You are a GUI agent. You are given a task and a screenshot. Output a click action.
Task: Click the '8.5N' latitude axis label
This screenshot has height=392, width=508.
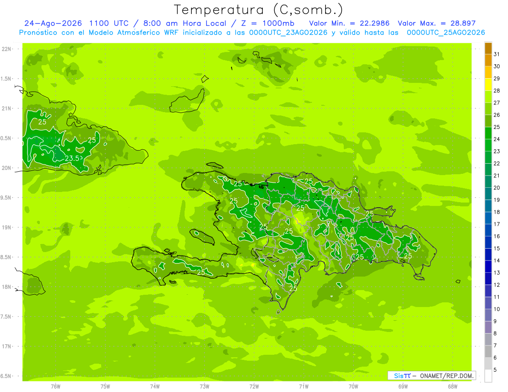pyautogui.click(x=6, y=257)
